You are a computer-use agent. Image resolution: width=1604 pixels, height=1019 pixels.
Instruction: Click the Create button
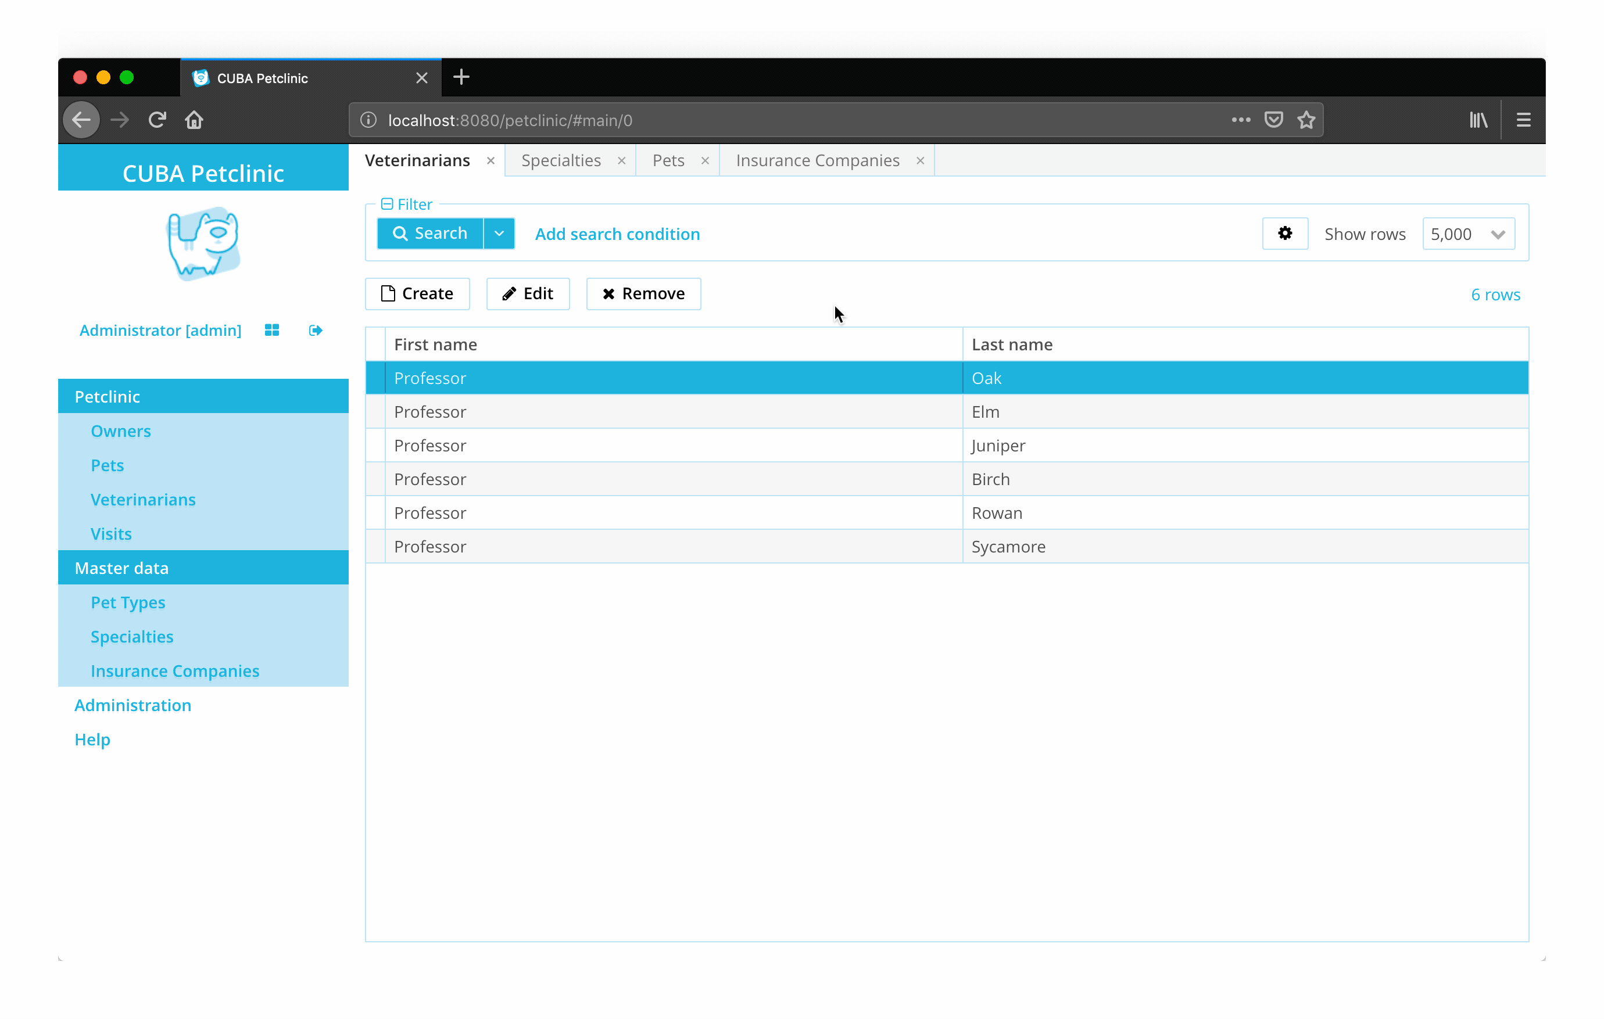click(x=417, y=294)
